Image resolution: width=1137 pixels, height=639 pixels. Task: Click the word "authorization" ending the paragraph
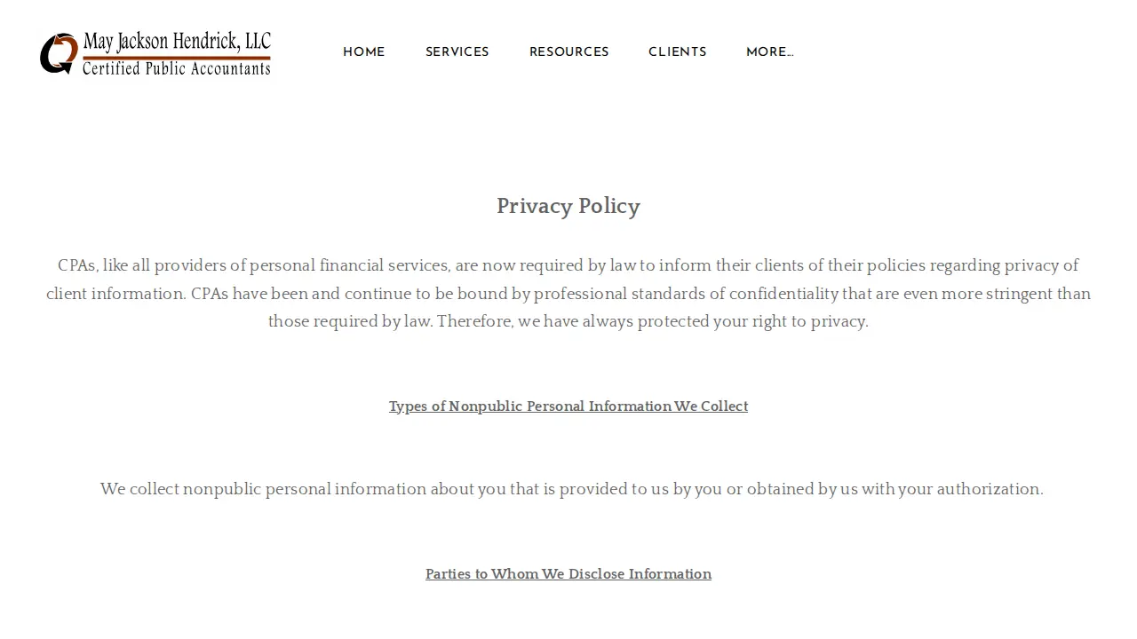pyautogui.click(x=988, y=489)
